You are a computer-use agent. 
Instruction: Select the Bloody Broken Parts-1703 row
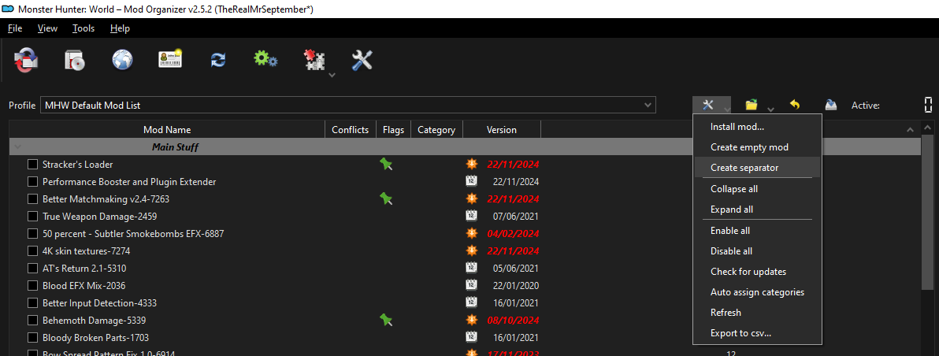(x=351, y=337)
